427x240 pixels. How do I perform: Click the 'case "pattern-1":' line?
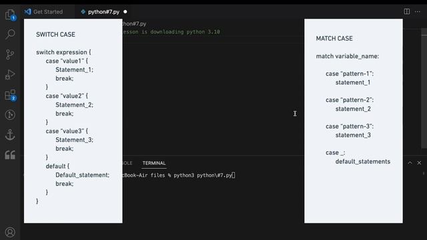(350, 74)
